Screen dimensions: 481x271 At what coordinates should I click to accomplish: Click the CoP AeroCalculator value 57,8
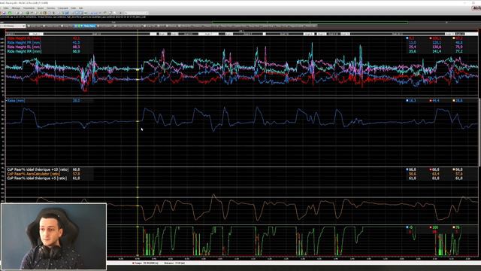pyautogui.click(x=76, y=174)
